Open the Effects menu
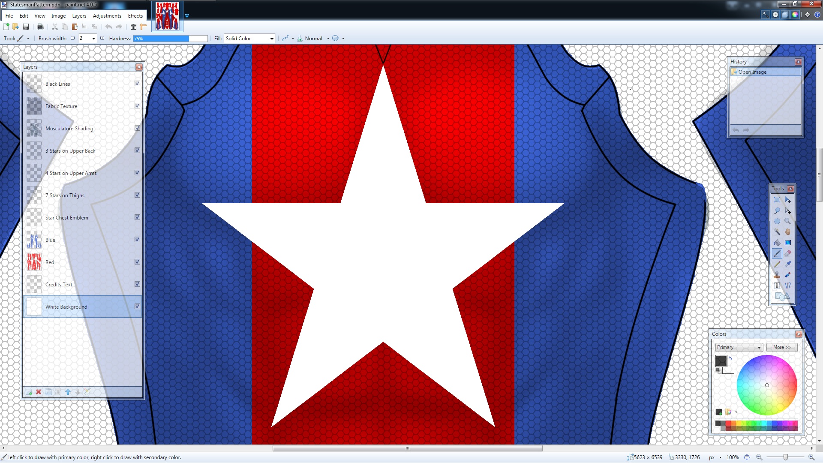This screenshot has height=463, width=823. point(135,16)
